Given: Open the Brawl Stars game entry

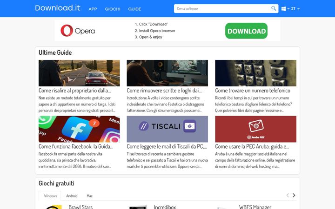Looking at the screenshot, I should (x=80, y=207).
